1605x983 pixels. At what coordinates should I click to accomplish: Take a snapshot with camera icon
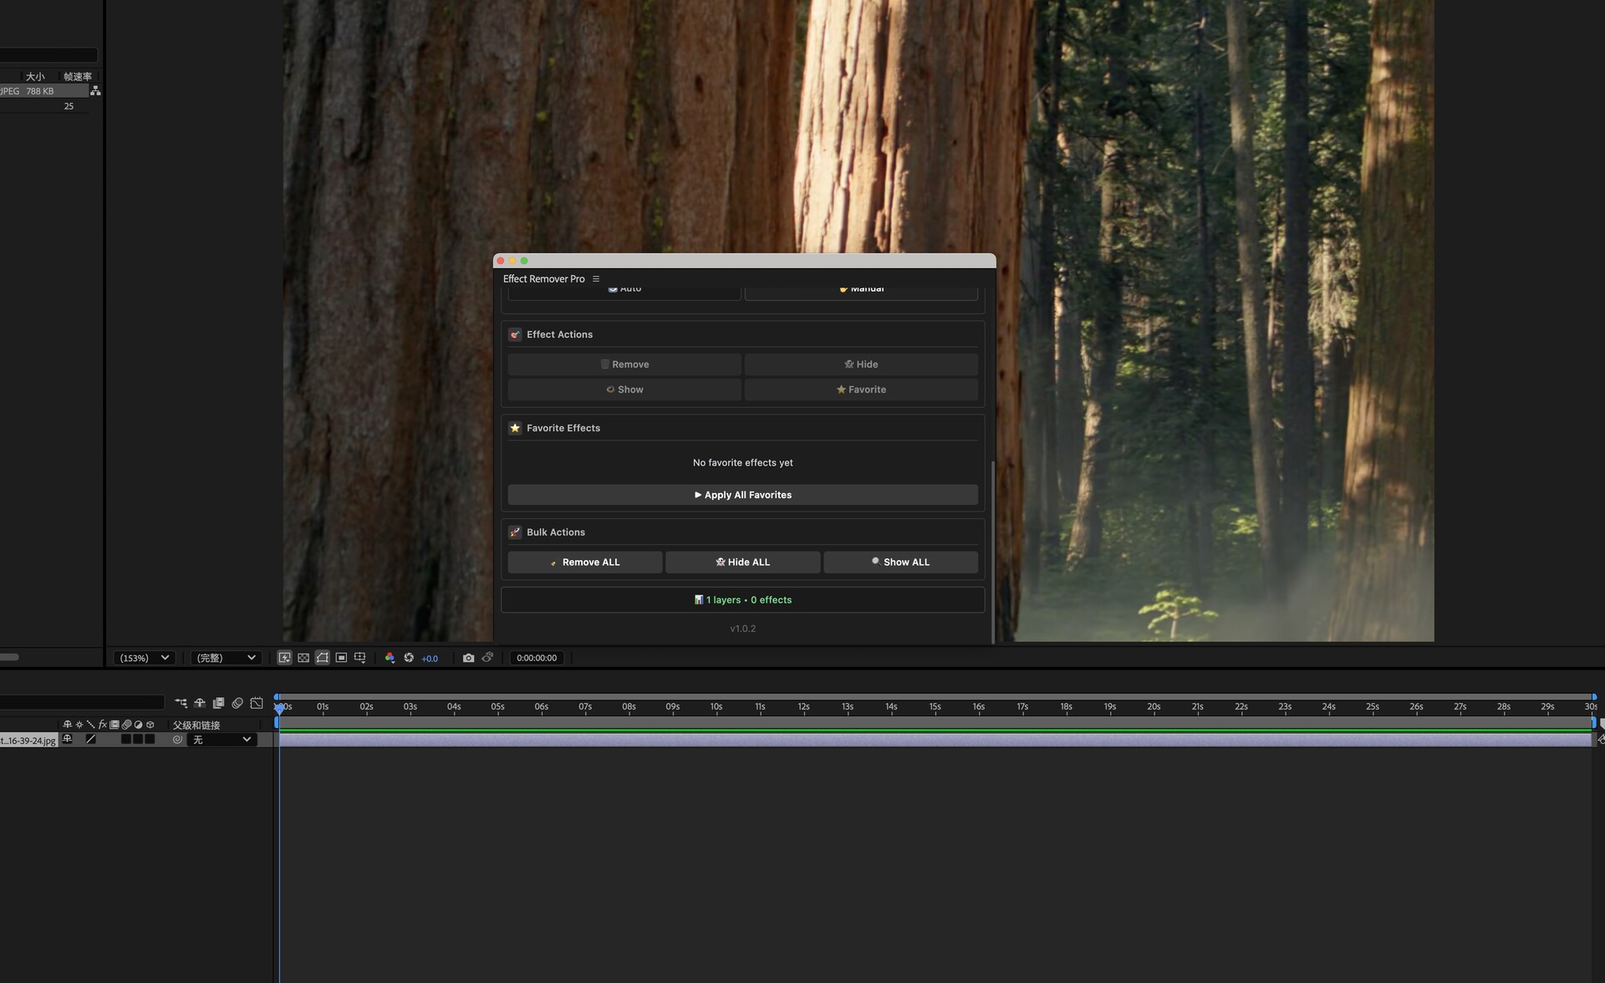(468, 658)
